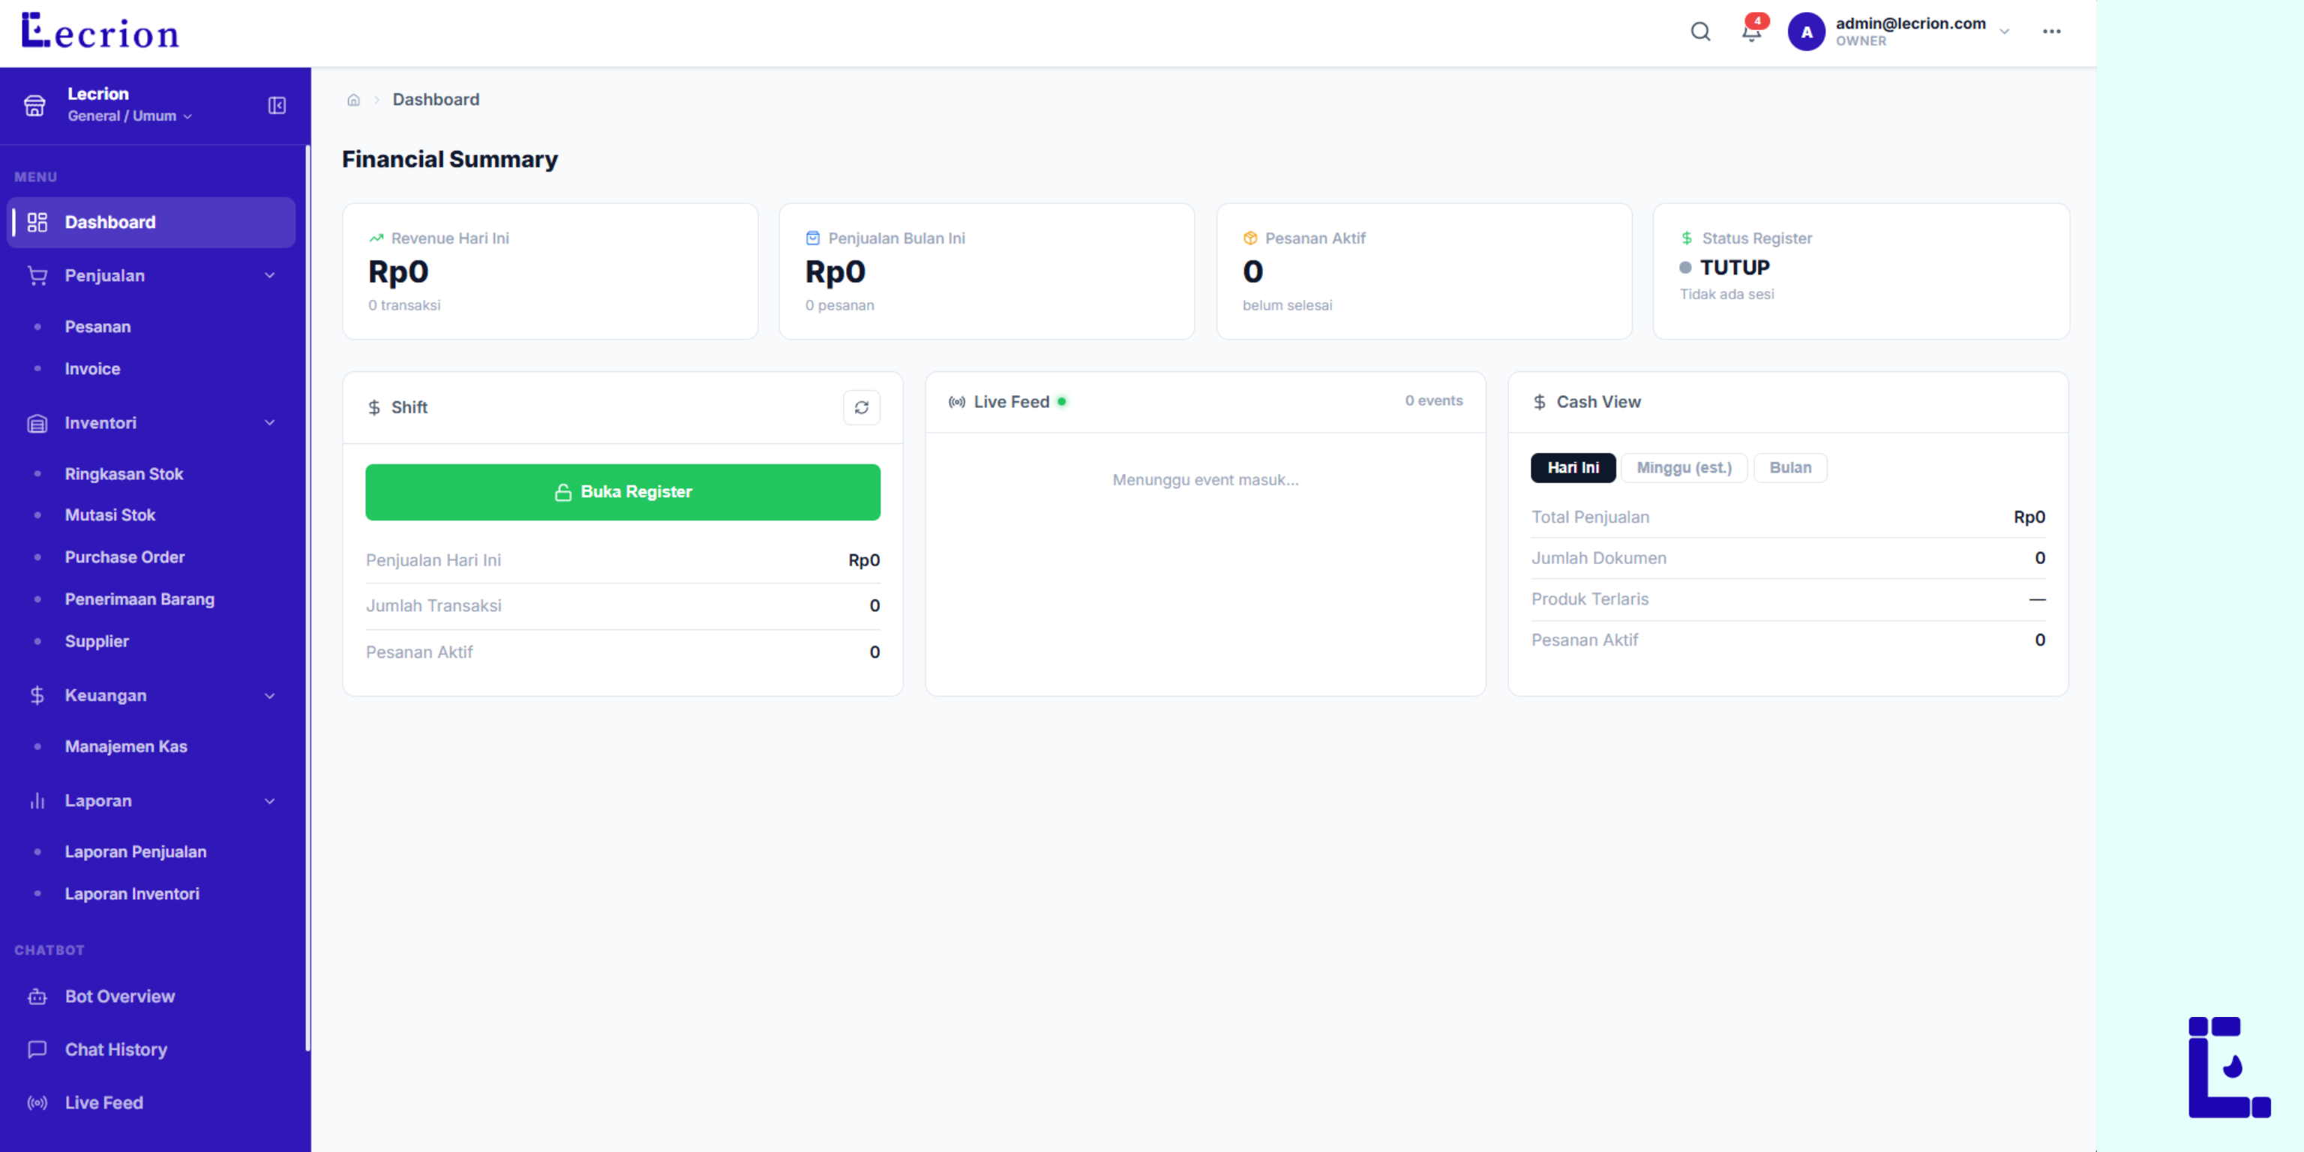Click the green Buka Register button

point(622,492)
